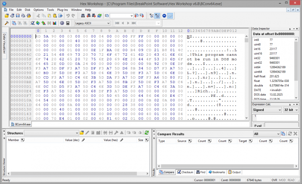The height and width of the screenshot is (184, 302).
Task: Open the Signed dropdown in Expression Calc
Action: (x=267, y=110)
